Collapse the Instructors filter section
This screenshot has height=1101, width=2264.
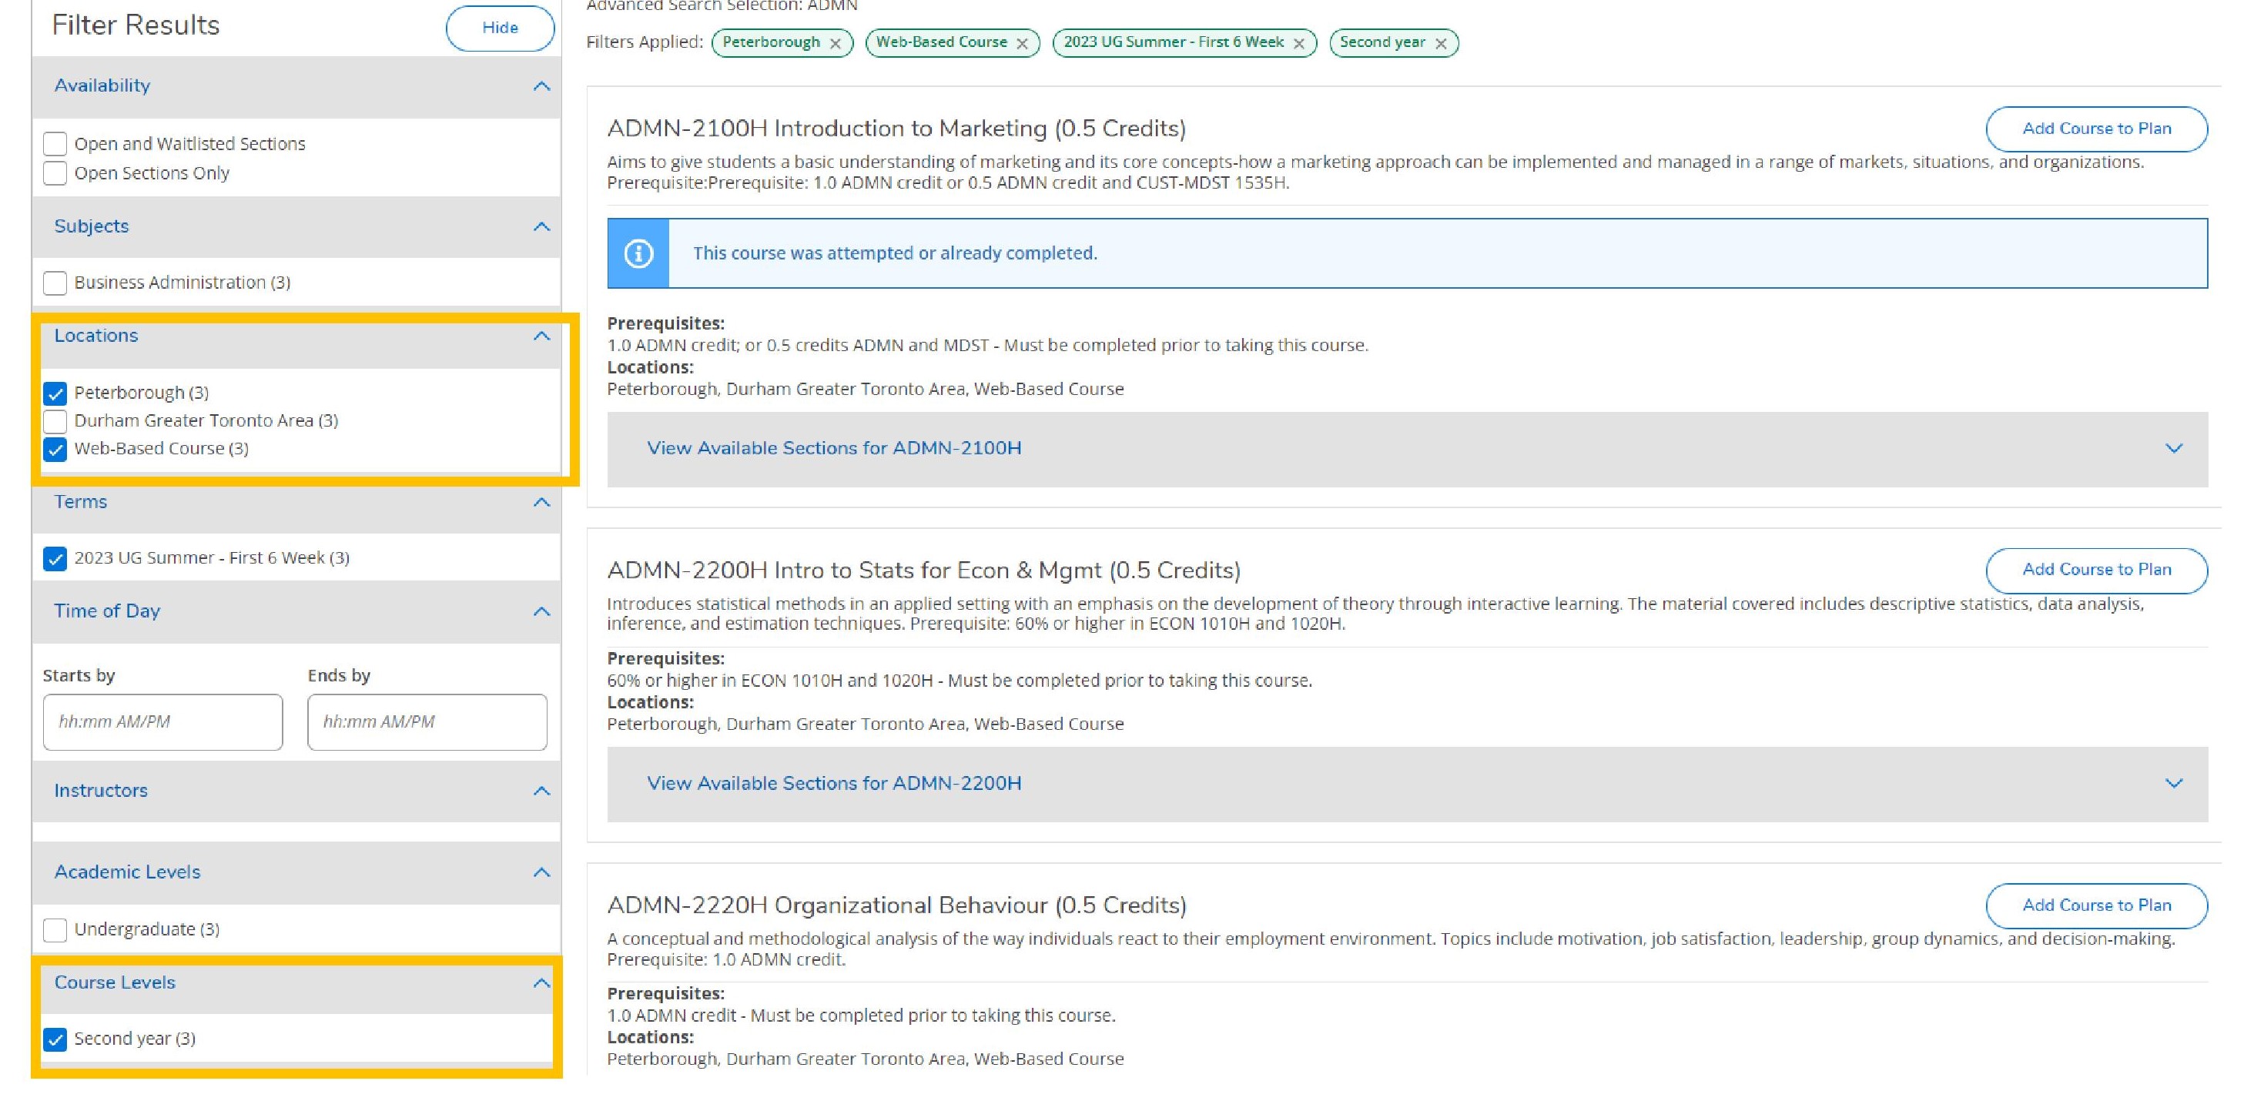point(541,791)
